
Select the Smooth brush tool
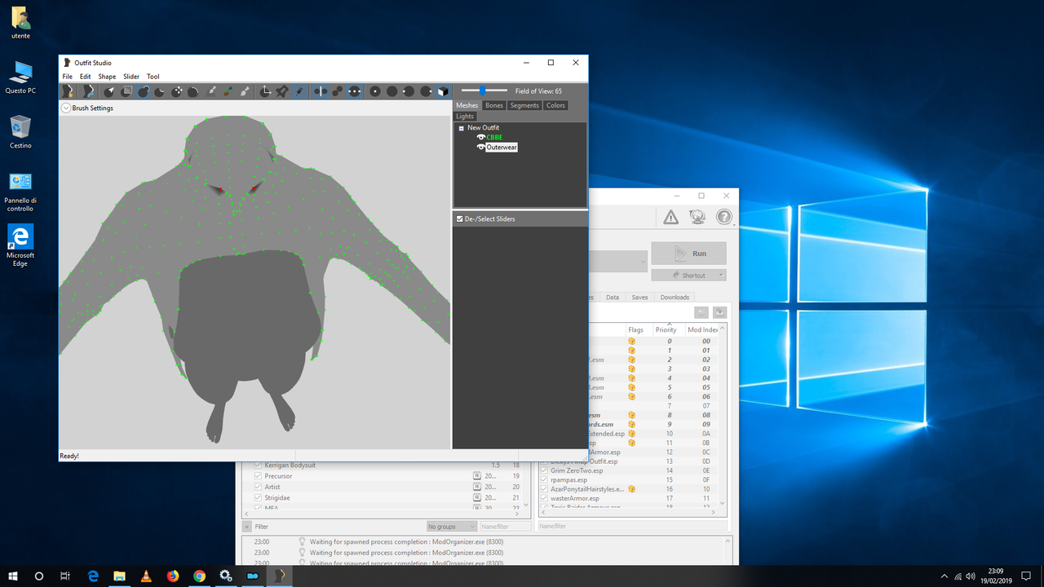click(x=193, y=91)
